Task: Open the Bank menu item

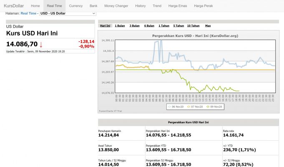Action: pyautogui.click(x=93, y=6)
